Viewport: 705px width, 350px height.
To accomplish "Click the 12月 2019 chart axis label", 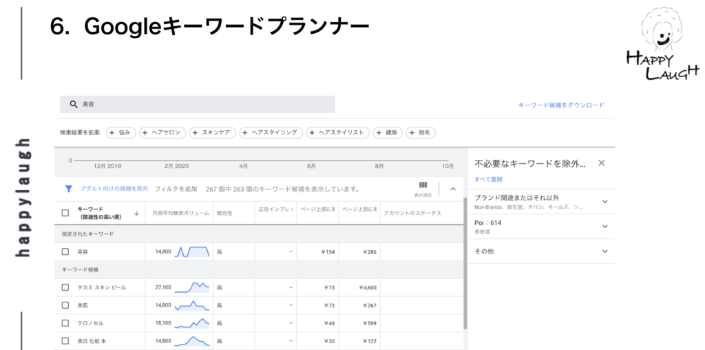I will tap(107, 166).
